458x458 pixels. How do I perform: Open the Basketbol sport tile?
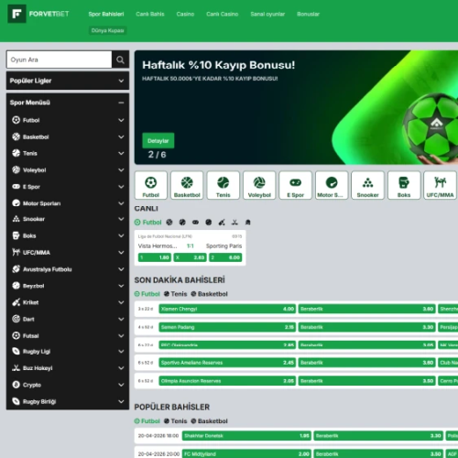point(187,185)
